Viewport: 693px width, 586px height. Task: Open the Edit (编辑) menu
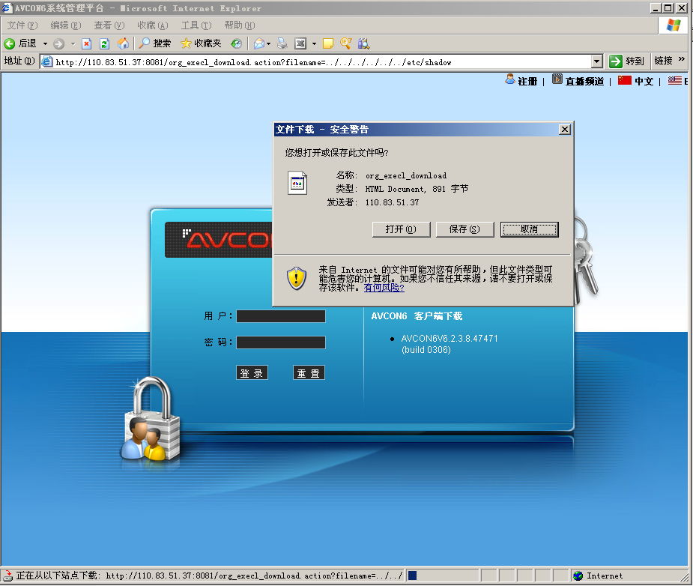pos(66,25)
